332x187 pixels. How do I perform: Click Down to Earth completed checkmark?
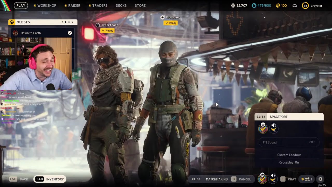click(70, 33)
